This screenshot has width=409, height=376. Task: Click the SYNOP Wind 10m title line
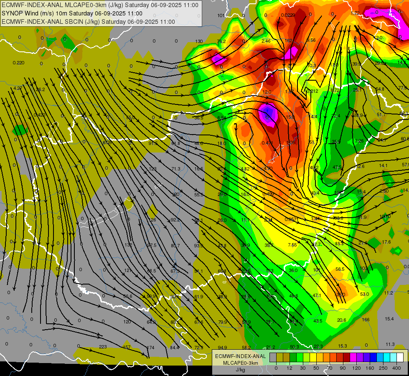click(x=72, y=13)
